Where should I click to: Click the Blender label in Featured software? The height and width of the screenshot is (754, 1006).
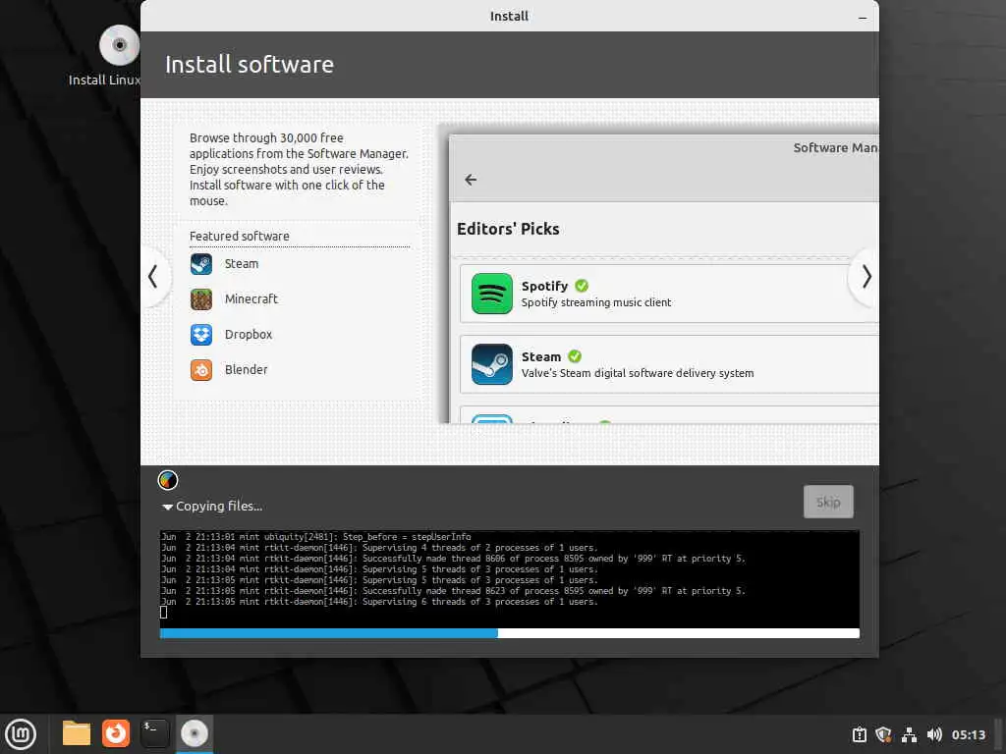coord(246,370)
